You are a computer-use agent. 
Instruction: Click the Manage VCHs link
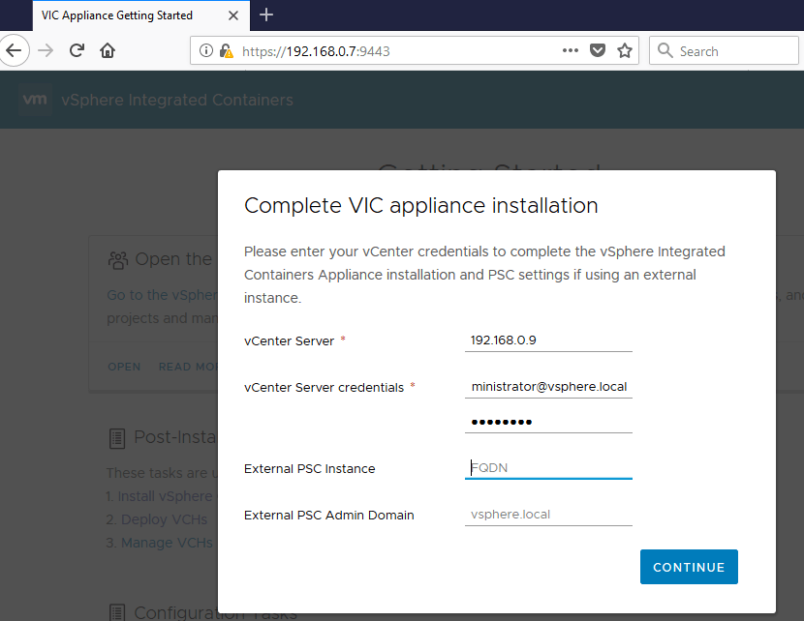pyautogui.click(x=167, y=542)
